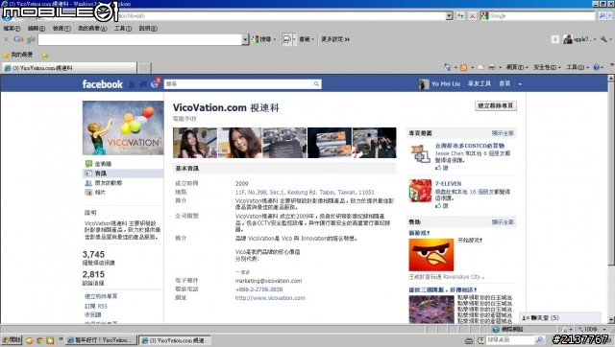This screenshot has height=347, width=615.
Task: Click the printer icon in IE command bar
Action: point(492,68)
